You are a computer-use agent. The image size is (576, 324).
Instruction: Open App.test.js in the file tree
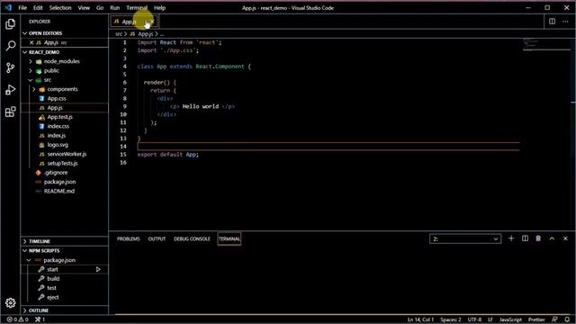pyautogui.click(x=60, y=117)
